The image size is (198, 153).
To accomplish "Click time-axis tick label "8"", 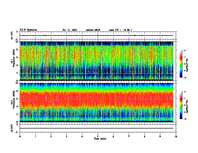I will tap(144, 136).
